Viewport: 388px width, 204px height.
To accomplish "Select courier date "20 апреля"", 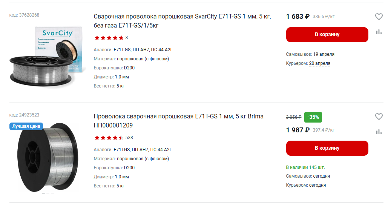I will tap(319, 63).
